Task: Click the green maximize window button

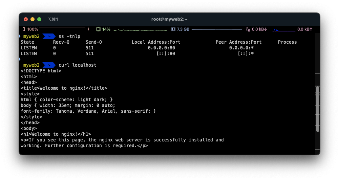Action: tap(39, 19)
